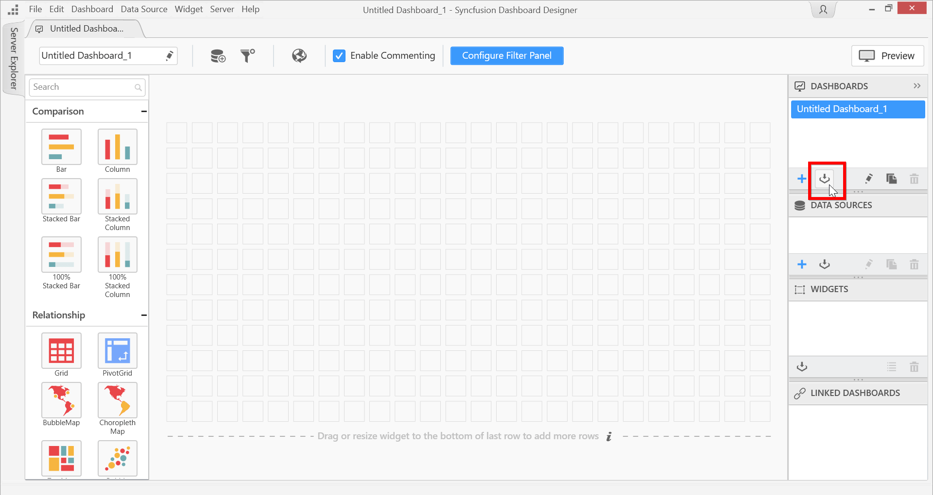Pick the Stacked Bar widget
Viewport: 933px width, 495px height.
(x=61, y=197)
